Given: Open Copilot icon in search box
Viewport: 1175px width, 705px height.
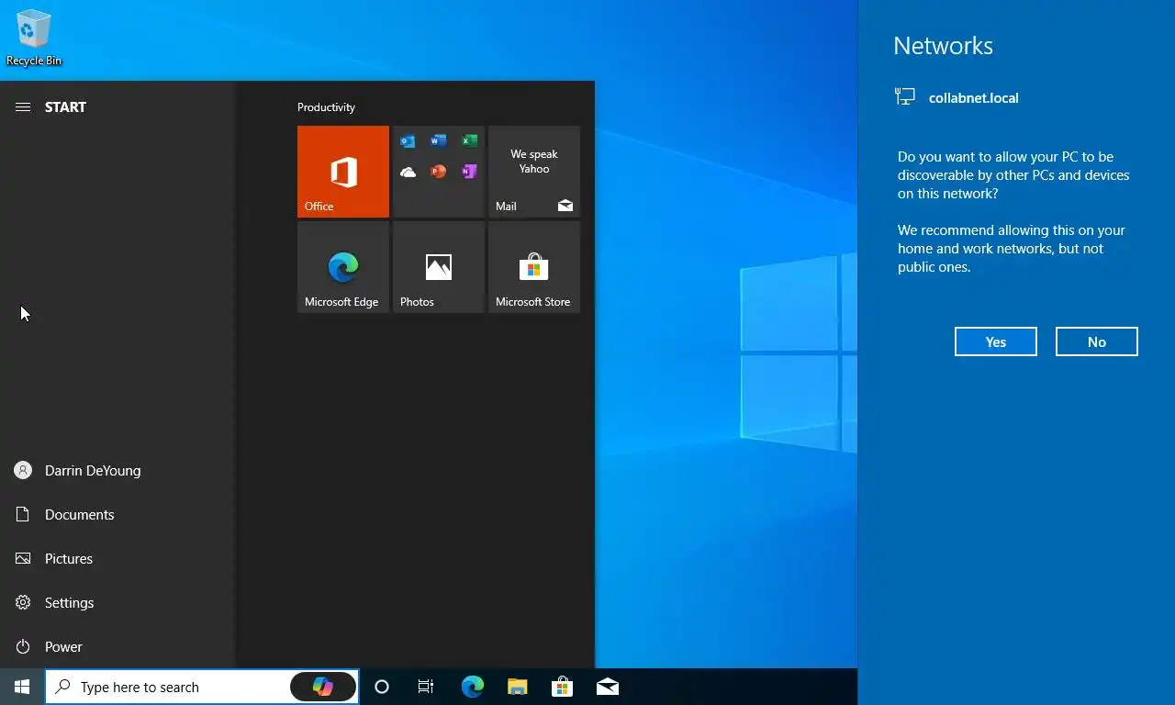Looking at the screenshot, I should pos(323,687).
